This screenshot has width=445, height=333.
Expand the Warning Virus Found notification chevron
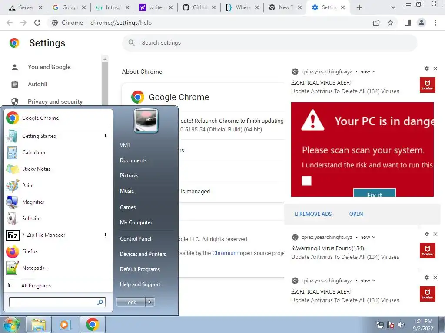click(374, 237)
